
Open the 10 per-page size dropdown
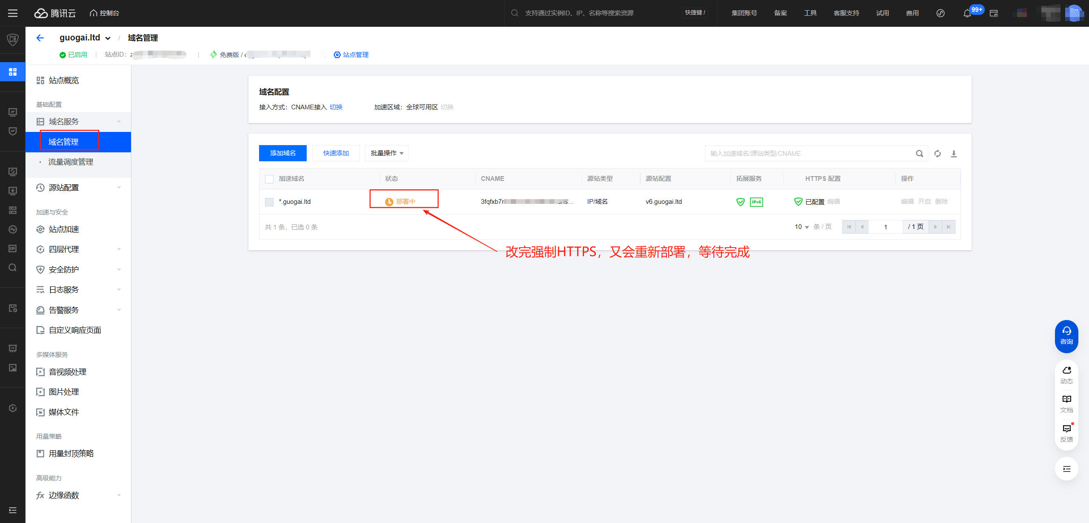pos(801,227)
